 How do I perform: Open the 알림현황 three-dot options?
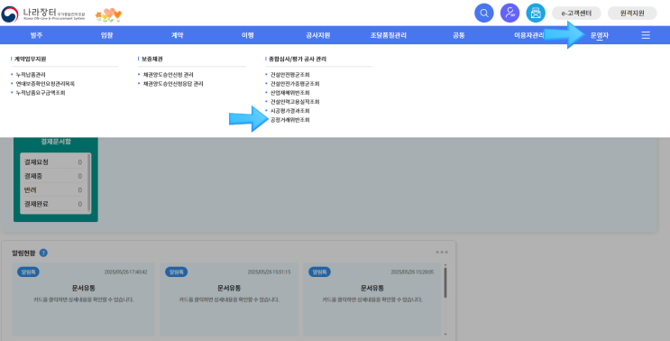(442, 252)
